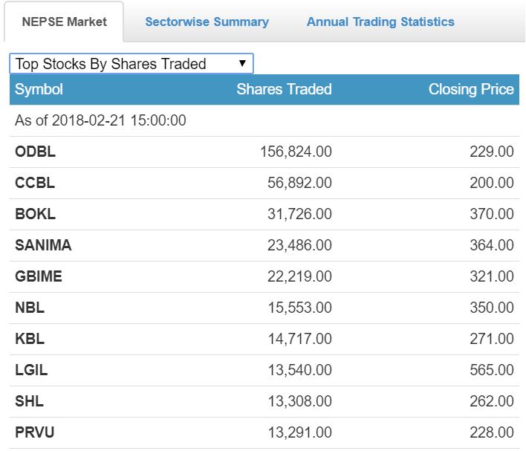The width and height of the screenshot is (526, 451).
Task: Select the BOKL stock symbol
Action: 35,214
